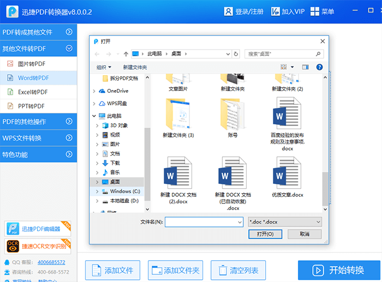This screenshot has height=282, width=382.
Task: Open the 组织 menu
Action: coord(104,67)
